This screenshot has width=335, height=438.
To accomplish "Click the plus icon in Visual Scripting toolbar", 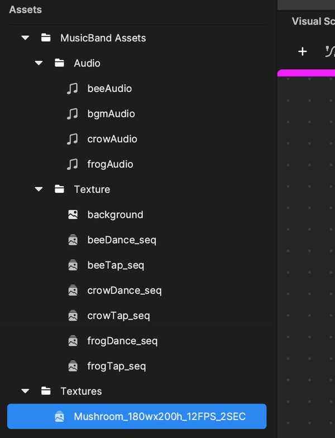I will point(303,51).
